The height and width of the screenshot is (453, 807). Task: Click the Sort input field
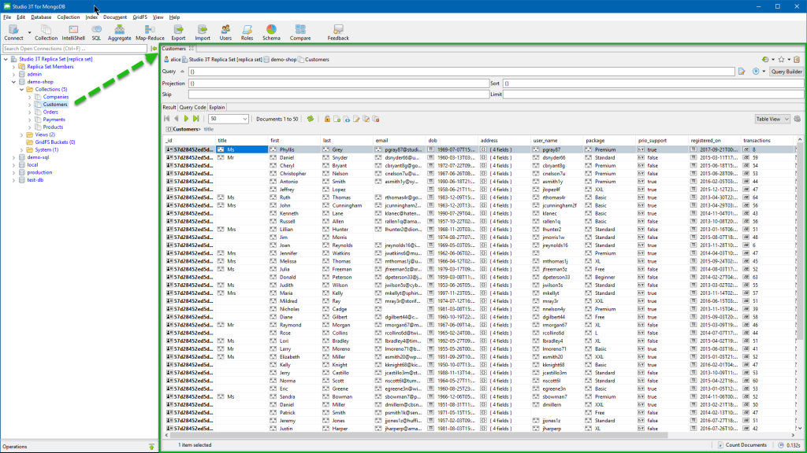[x=653, y=83]
